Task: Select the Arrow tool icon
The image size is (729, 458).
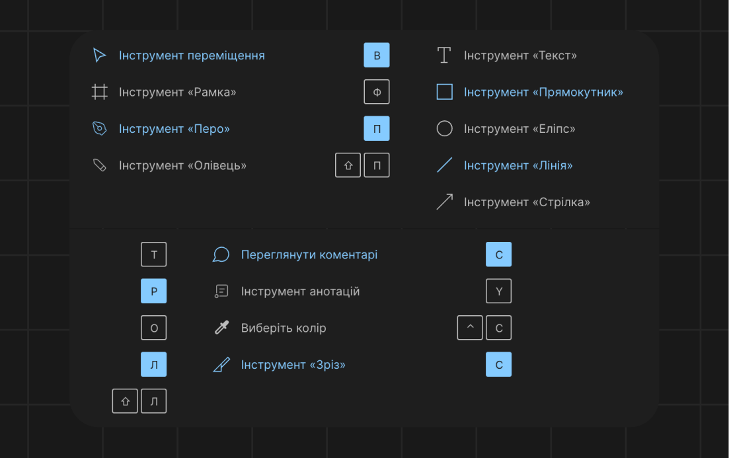Action: (444, 202)
